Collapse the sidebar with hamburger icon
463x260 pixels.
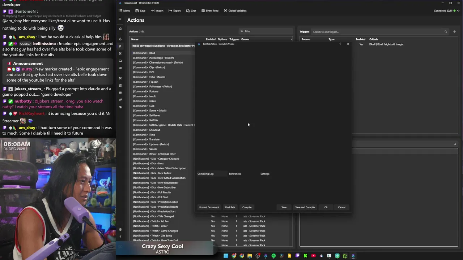120,19
